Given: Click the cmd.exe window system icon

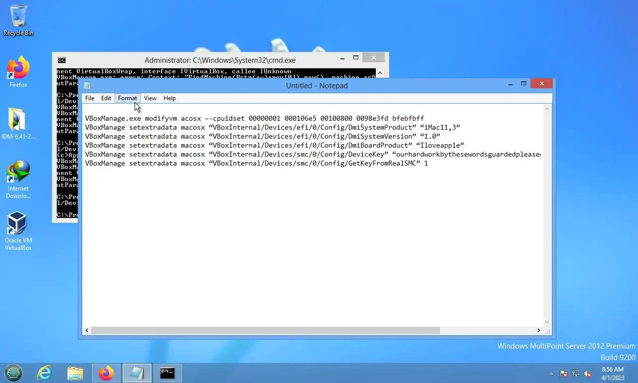Looking at the screenshot, I should (x=61, y=60).
